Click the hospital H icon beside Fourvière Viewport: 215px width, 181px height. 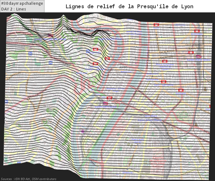pos(88,51)
